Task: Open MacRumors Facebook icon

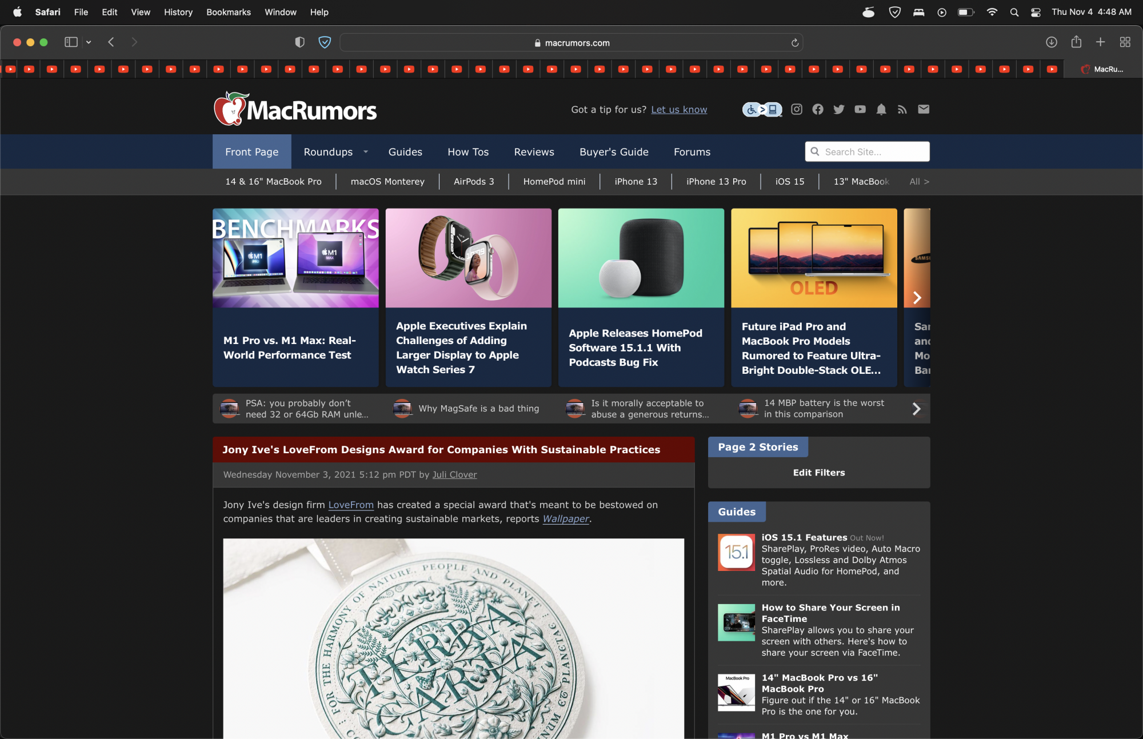Action: click(x=818, y=109)
